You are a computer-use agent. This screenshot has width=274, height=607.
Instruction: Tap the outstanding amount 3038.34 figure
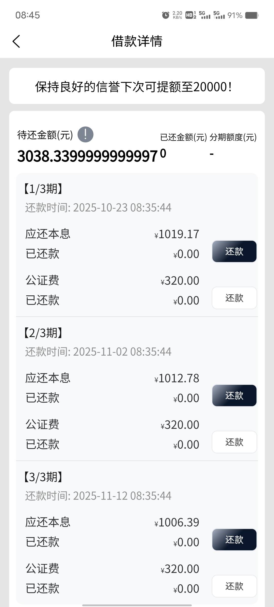(x=88, y=156)
